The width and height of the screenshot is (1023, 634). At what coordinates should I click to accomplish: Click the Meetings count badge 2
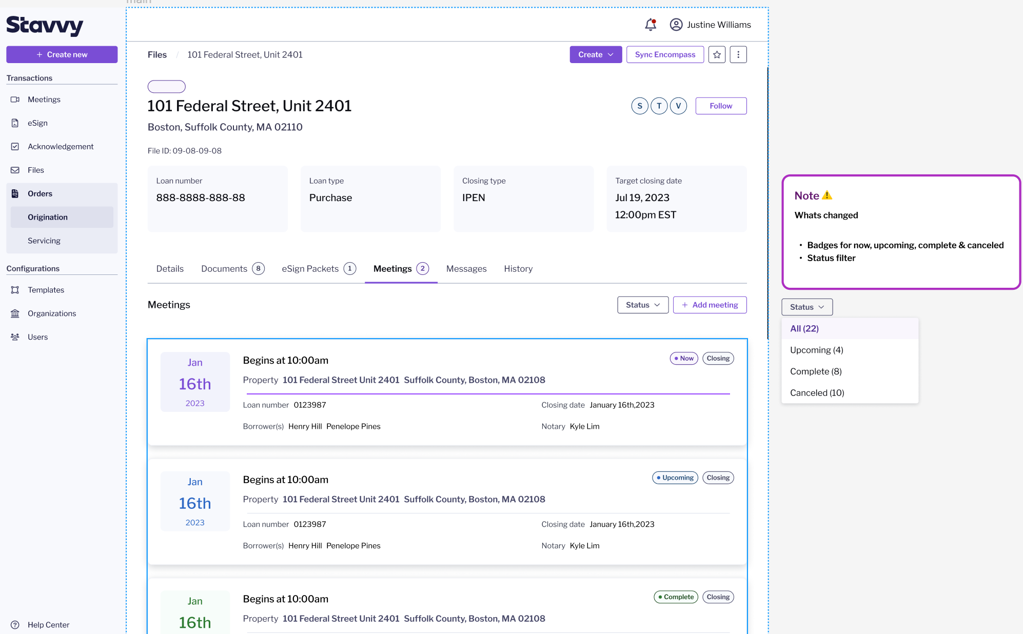click(x=423, y=269)
